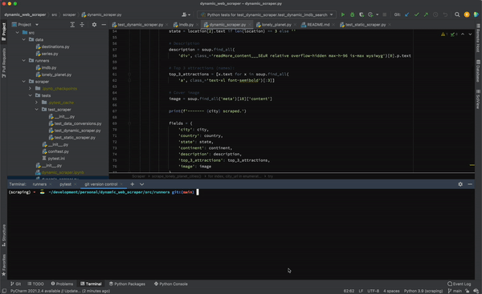Click the scraper breadcrumb in navigation bar
This screenshot has height=294, width=482.
[69, 14]
